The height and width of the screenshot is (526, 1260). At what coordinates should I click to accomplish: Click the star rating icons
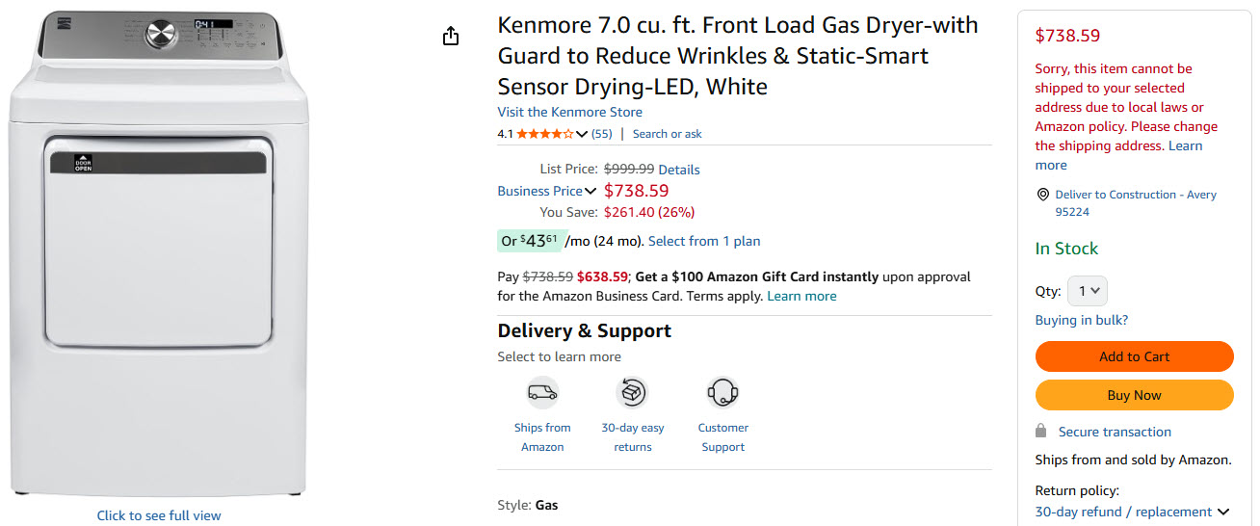tap(545, 134)
